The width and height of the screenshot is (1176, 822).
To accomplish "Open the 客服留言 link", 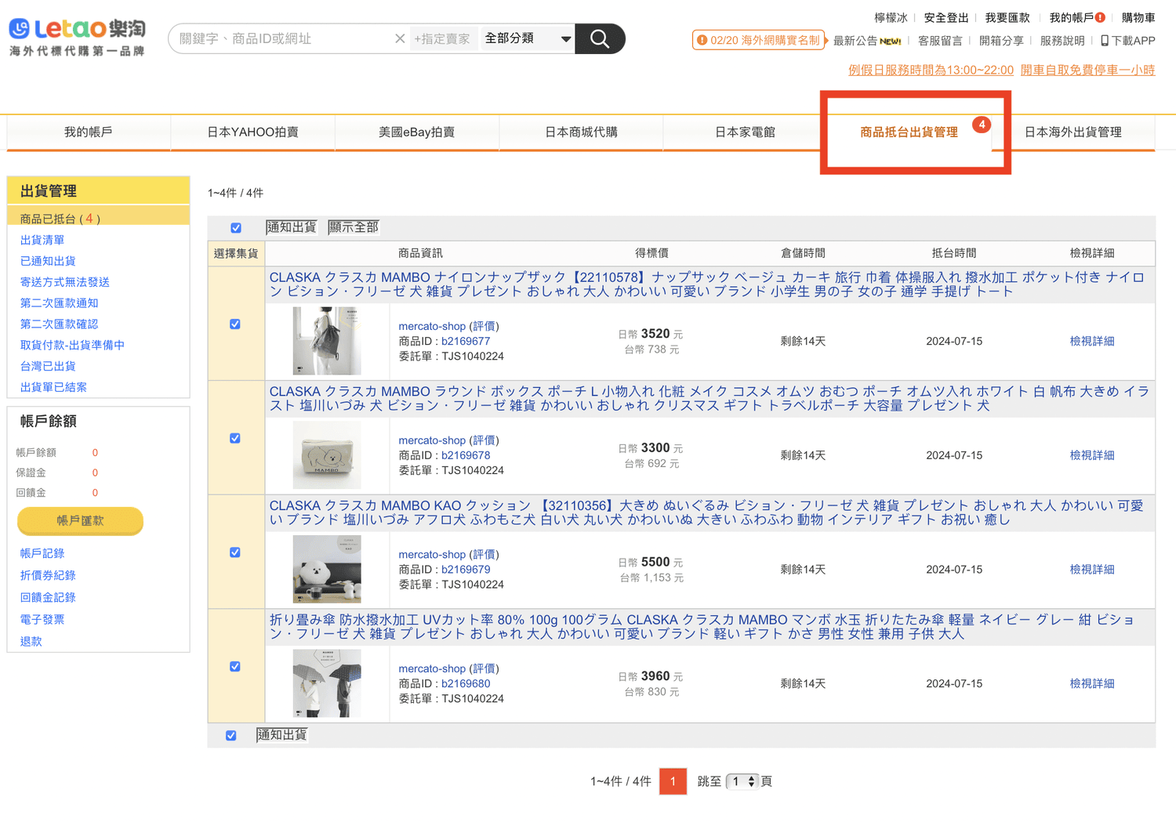I will [x=940, y=41].
